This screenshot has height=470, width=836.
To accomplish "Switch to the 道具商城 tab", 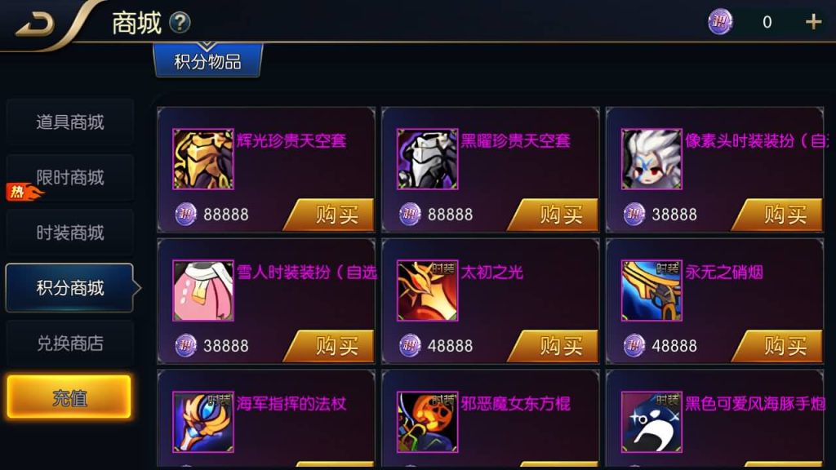I will (x=70, y=122).
